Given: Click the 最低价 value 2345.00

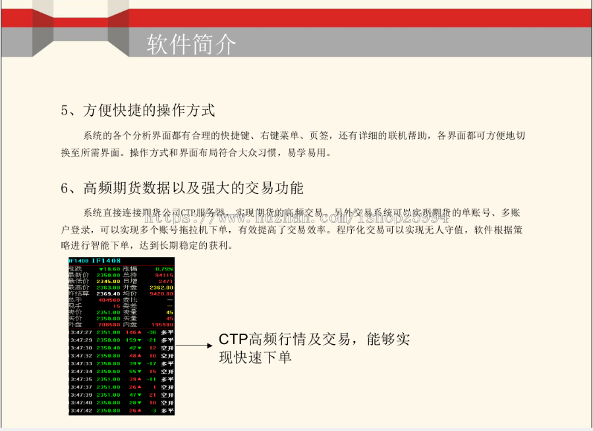Looking at the screenshot, I should tap(108, 281).
